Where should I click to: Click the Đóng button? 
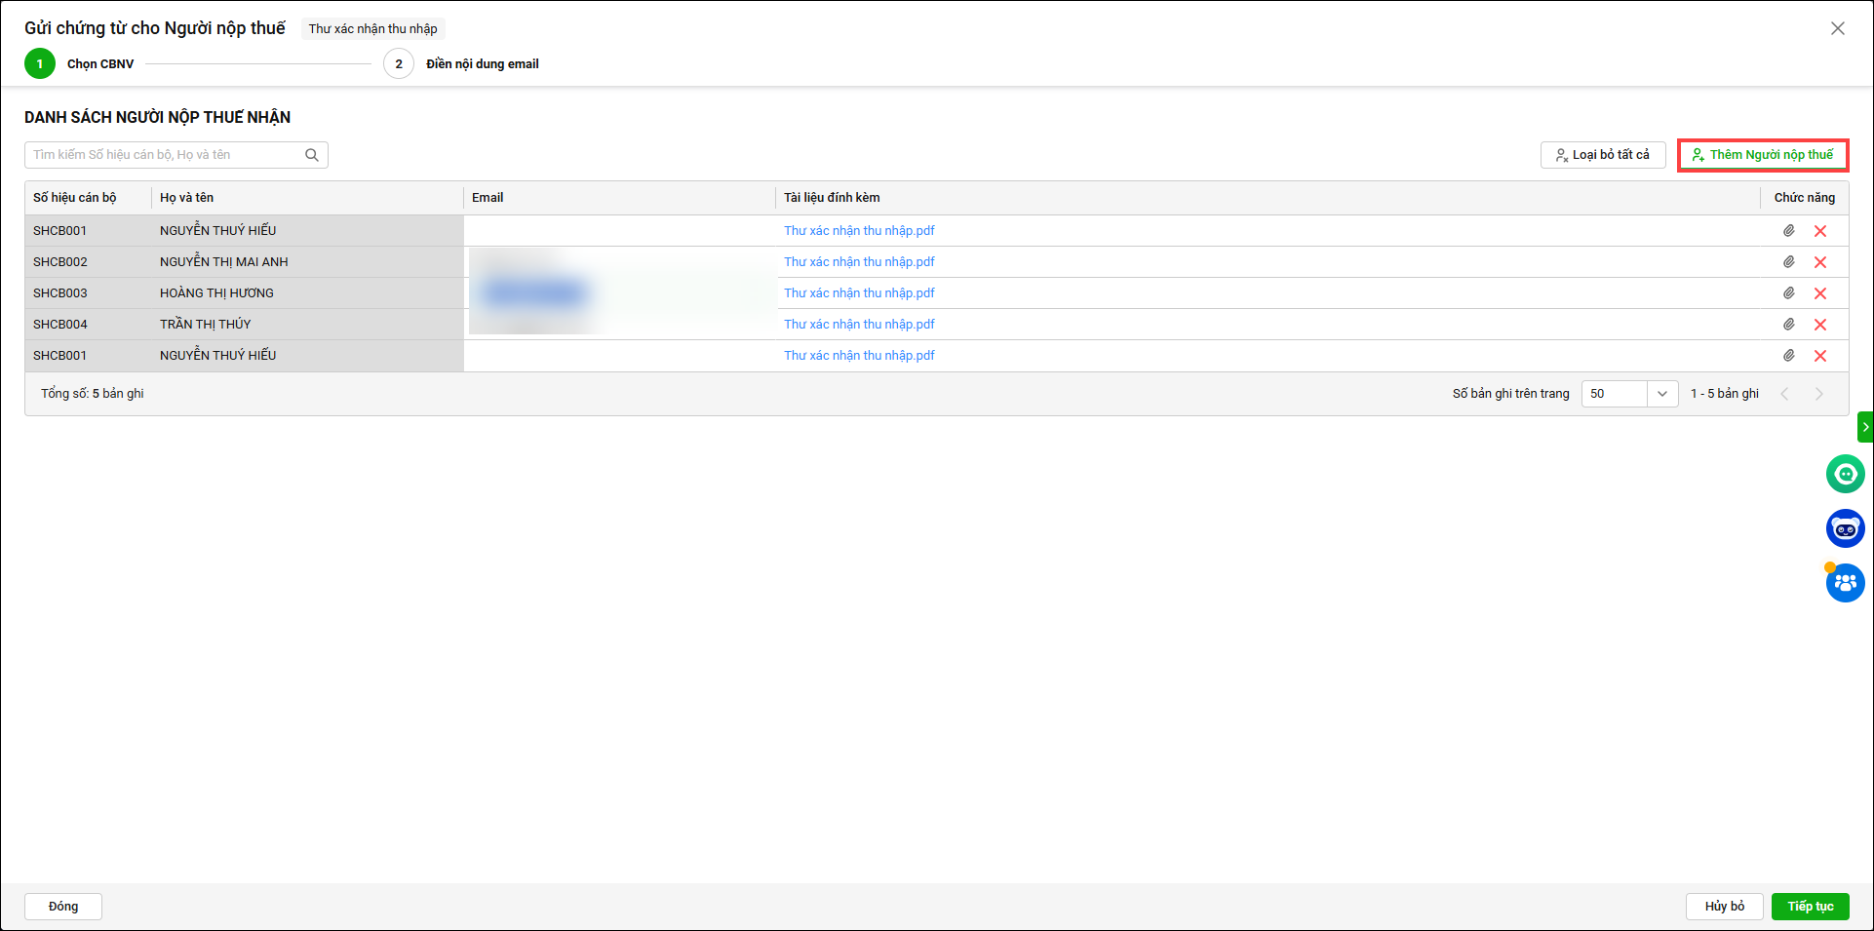click(63, 907)
